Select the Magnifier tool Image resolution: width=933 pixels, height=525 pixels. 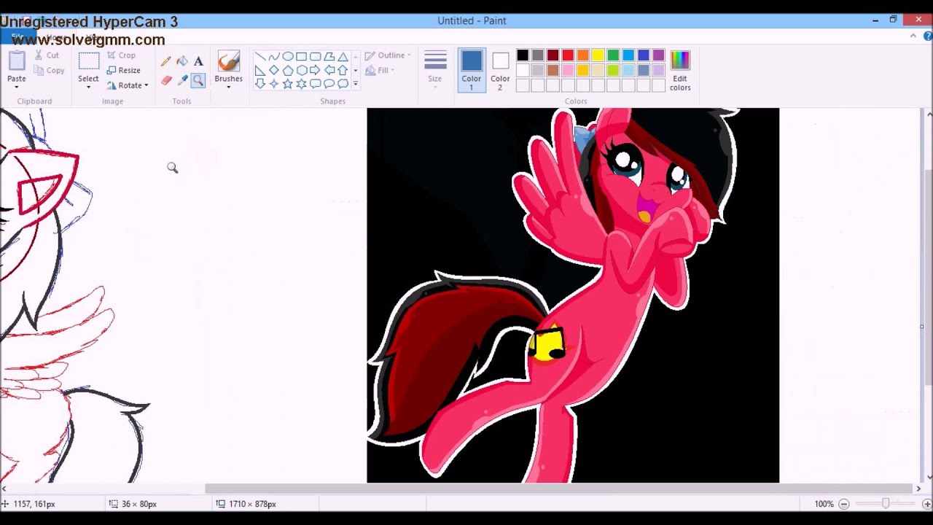point(198,80)
